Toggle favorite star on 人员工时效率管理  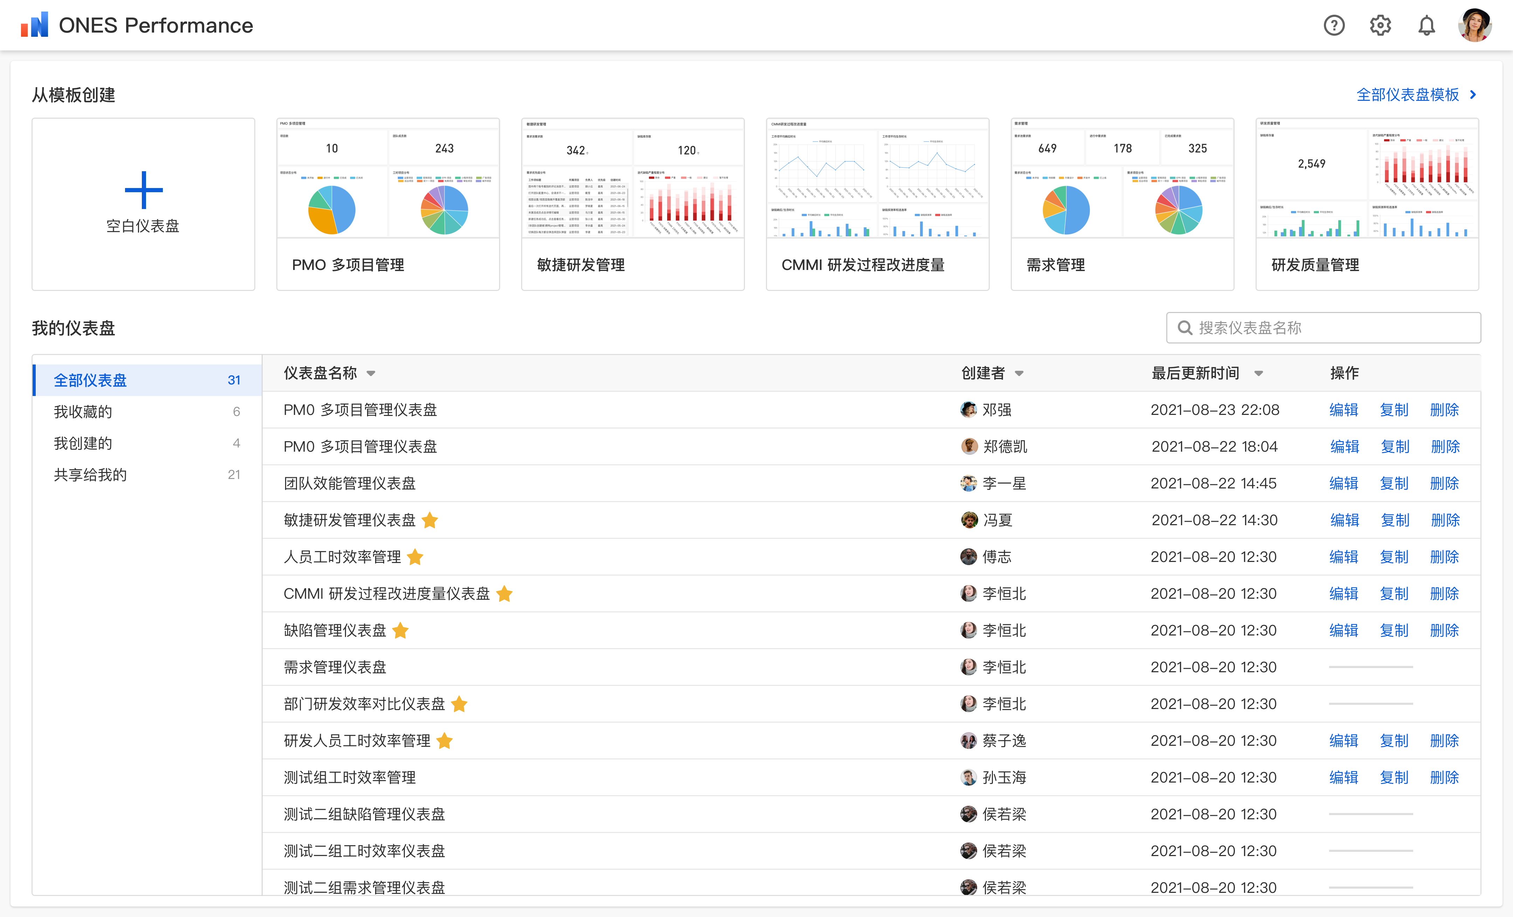[415, 557]
